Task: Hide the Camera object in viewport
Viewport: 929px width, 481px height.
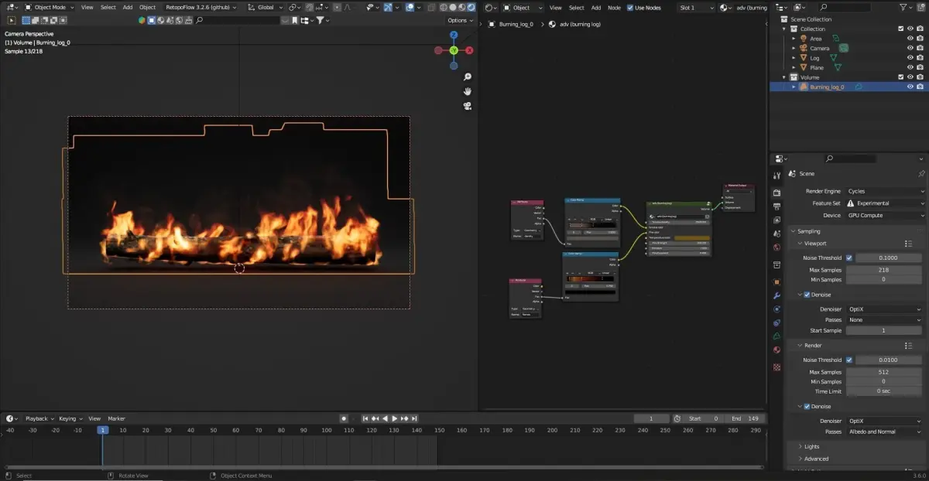Action: tap(910, 48)
